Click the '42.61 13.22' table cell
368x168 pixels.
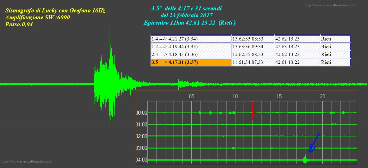coord(297,62)
